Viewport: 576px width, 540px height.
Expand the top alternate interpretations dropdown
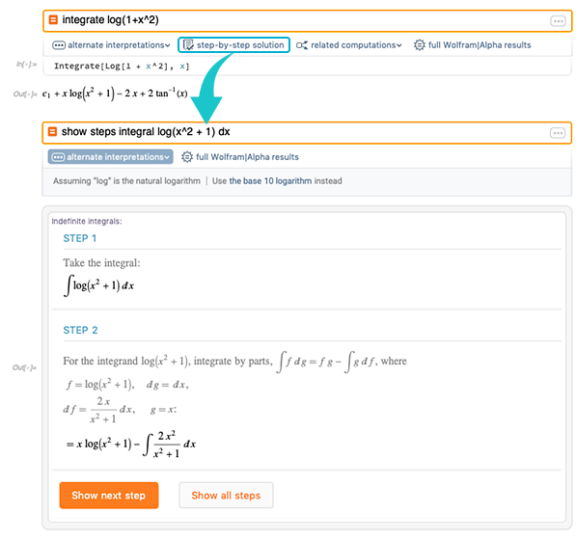111,45
